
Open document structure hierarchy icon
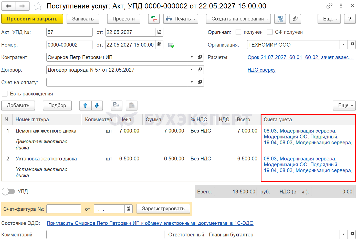[x=280, y=19]
